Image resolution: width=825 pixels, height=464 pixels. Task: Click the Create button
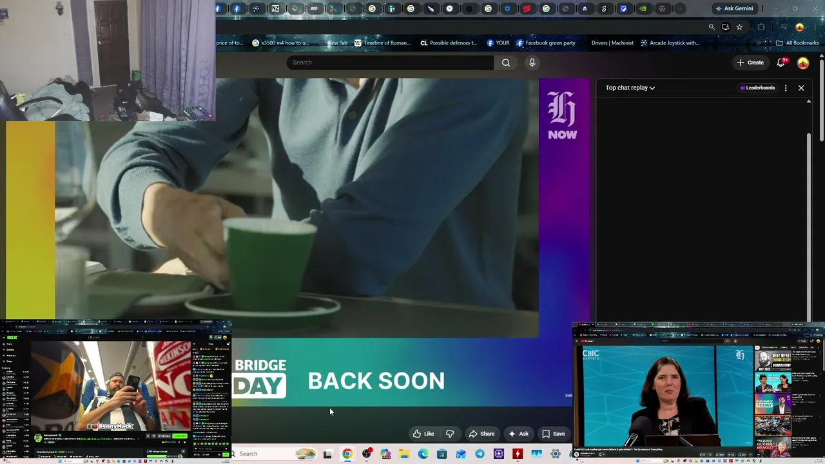point(750,63)
